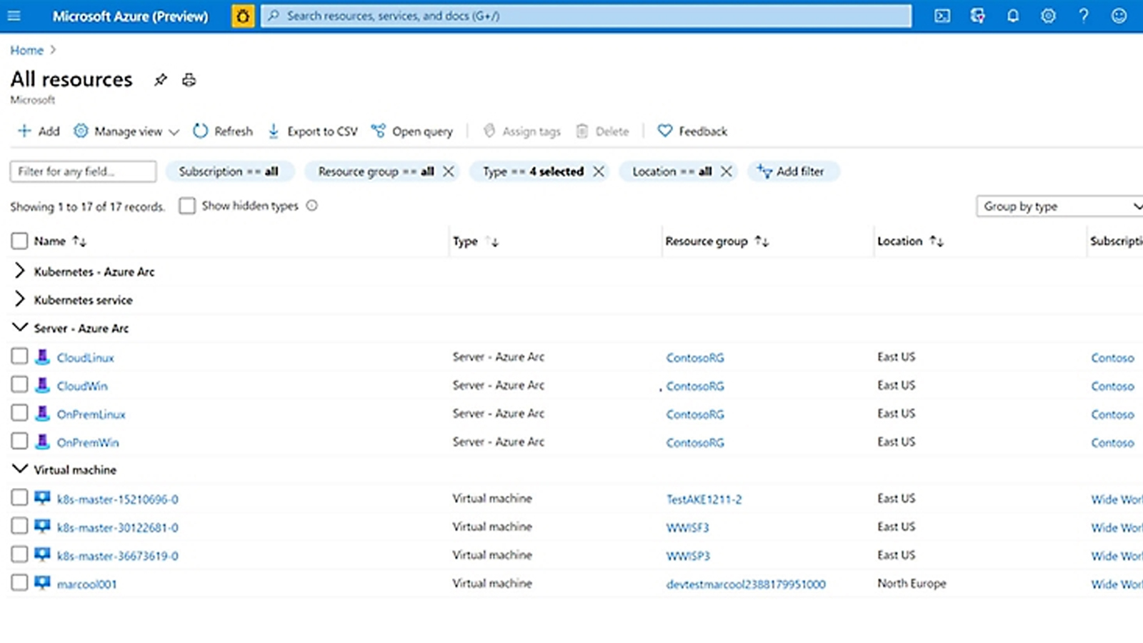Collapse the Virtual machine group

(x=19, y=469)
